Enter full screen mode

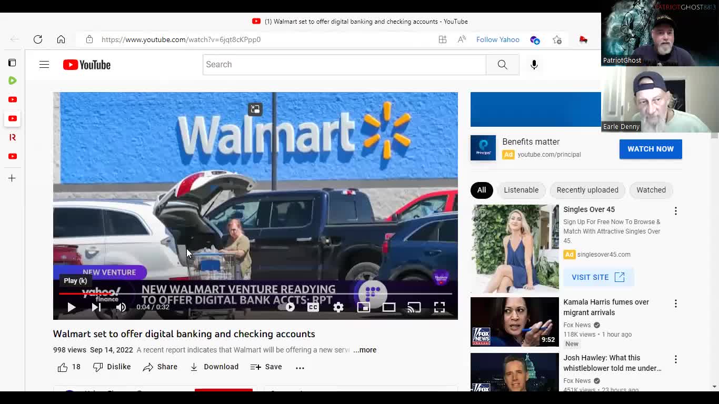(x=440, y=307)
